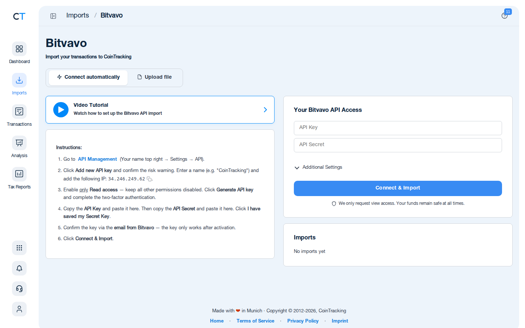
Task: Click the 'Your Bitvavo API Access' heading
Action: (x=328, y=110)
